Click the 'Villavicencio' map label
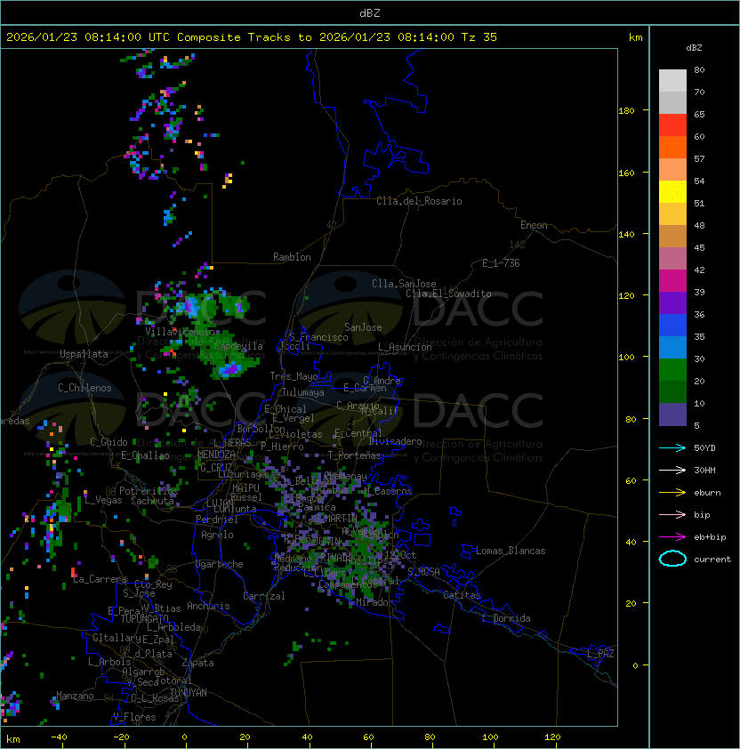The height and width of the screenshot is (749, 740). point(180,332)
